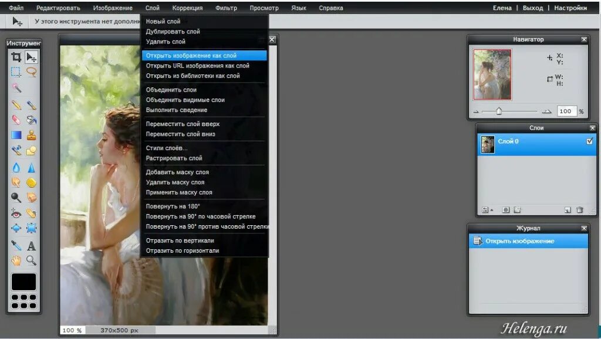Open the Файл menu

[16, 8]
